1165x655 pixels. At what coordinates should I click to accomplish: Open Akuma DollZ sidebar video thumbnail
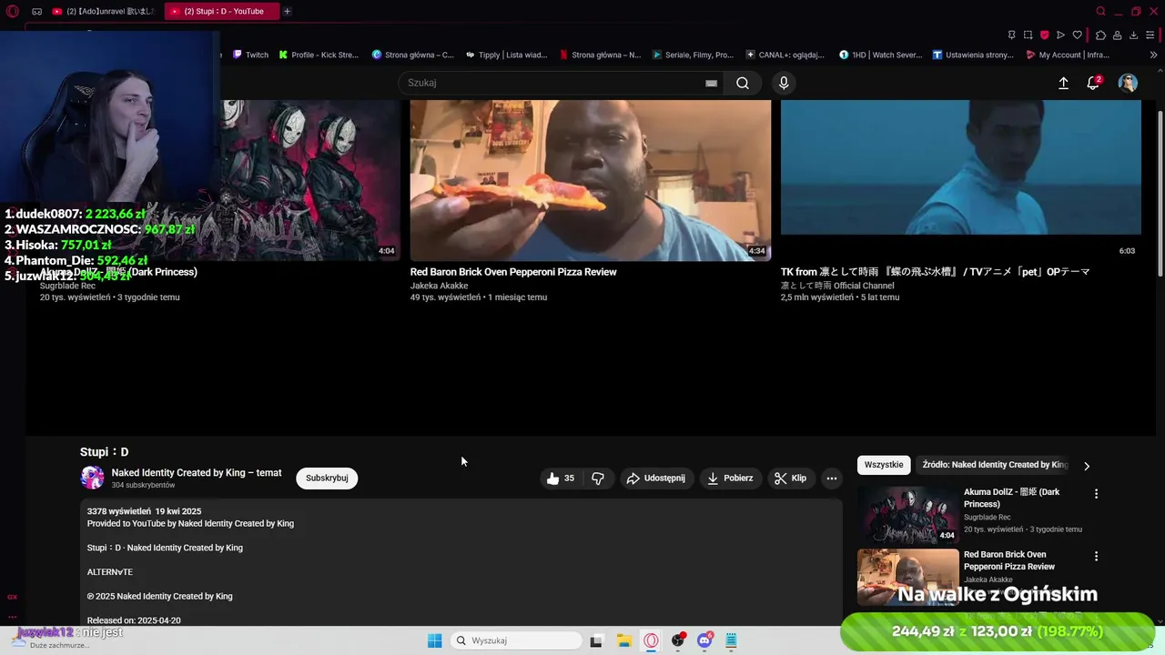(907, 515)
